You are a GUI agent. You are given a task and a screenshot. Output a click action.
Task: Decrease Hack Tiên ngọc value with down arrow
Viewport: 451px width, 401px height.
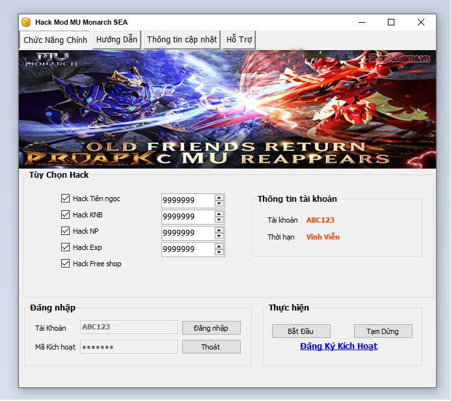(219, 203)
